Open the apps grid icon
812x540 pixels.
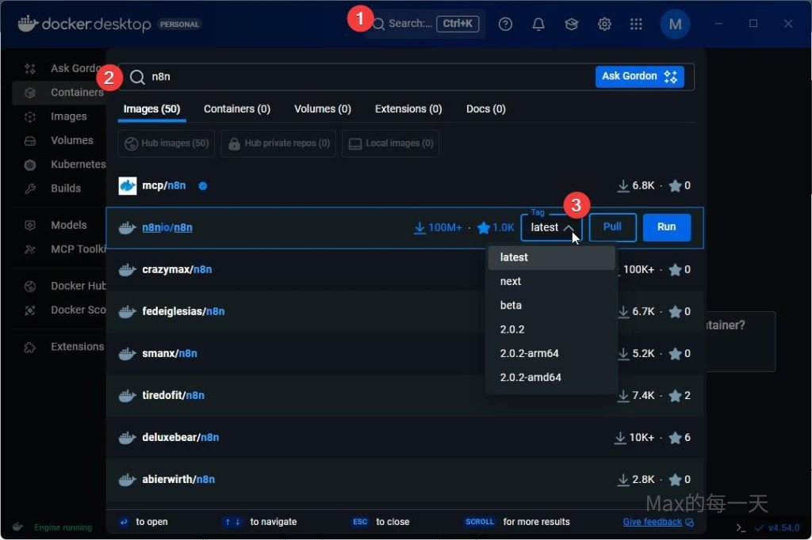[636, 25]
